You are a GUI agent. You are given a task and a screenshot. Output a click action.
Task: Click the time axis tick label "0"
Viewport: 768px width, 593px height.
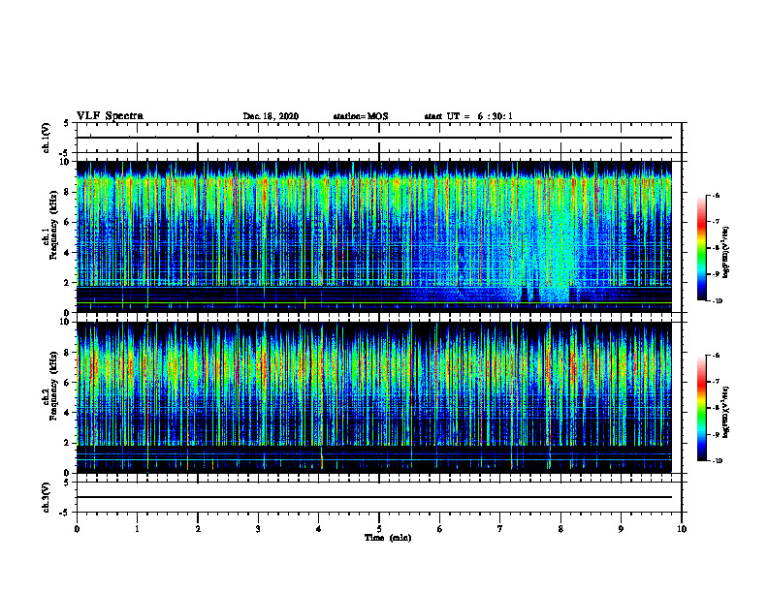pyautogui.click(x=77, y=529)
